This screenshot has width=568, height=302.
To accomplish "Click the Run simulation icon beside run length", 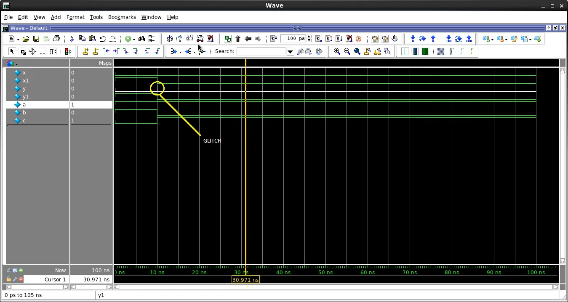I will pyautogui.click(x=319, y=39).
